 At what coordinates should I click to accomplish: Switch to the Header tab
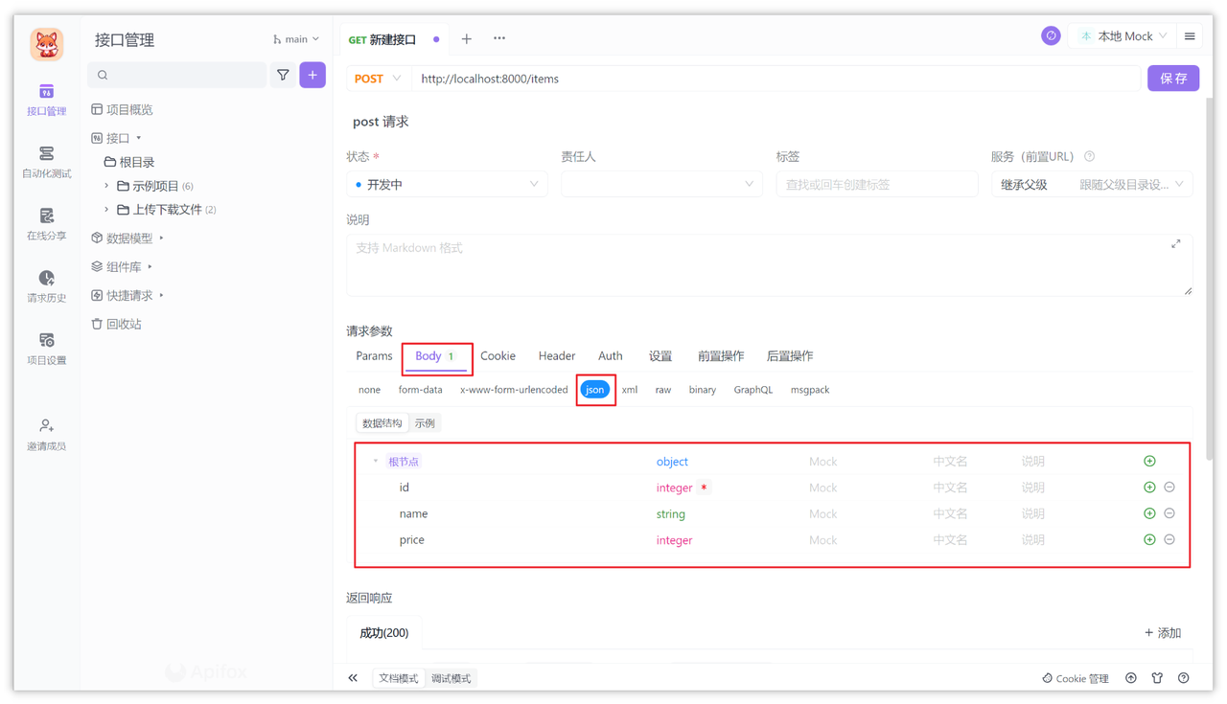coord(556,355)
